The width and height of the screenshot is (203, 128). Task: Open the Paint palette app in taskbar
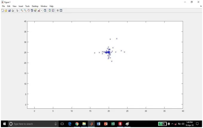click(x=127, y=124)
